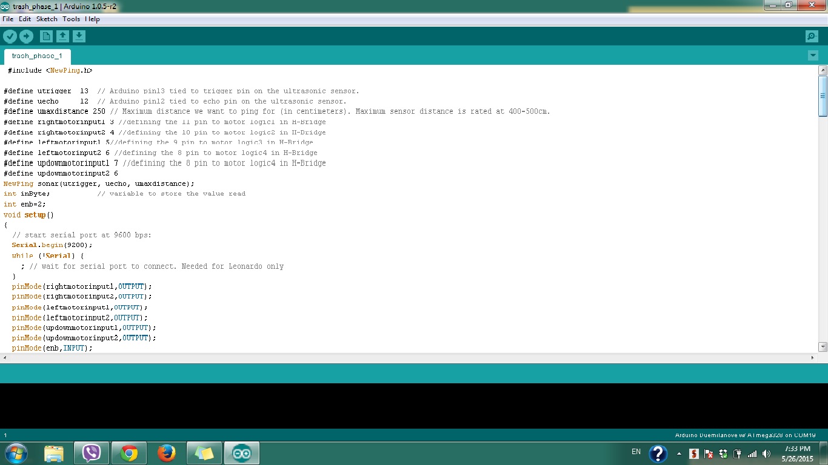Image resolution: width=828 pixels, height=465 pixels.
Task: Click the red S tray icon
Action: pos(694,453)
